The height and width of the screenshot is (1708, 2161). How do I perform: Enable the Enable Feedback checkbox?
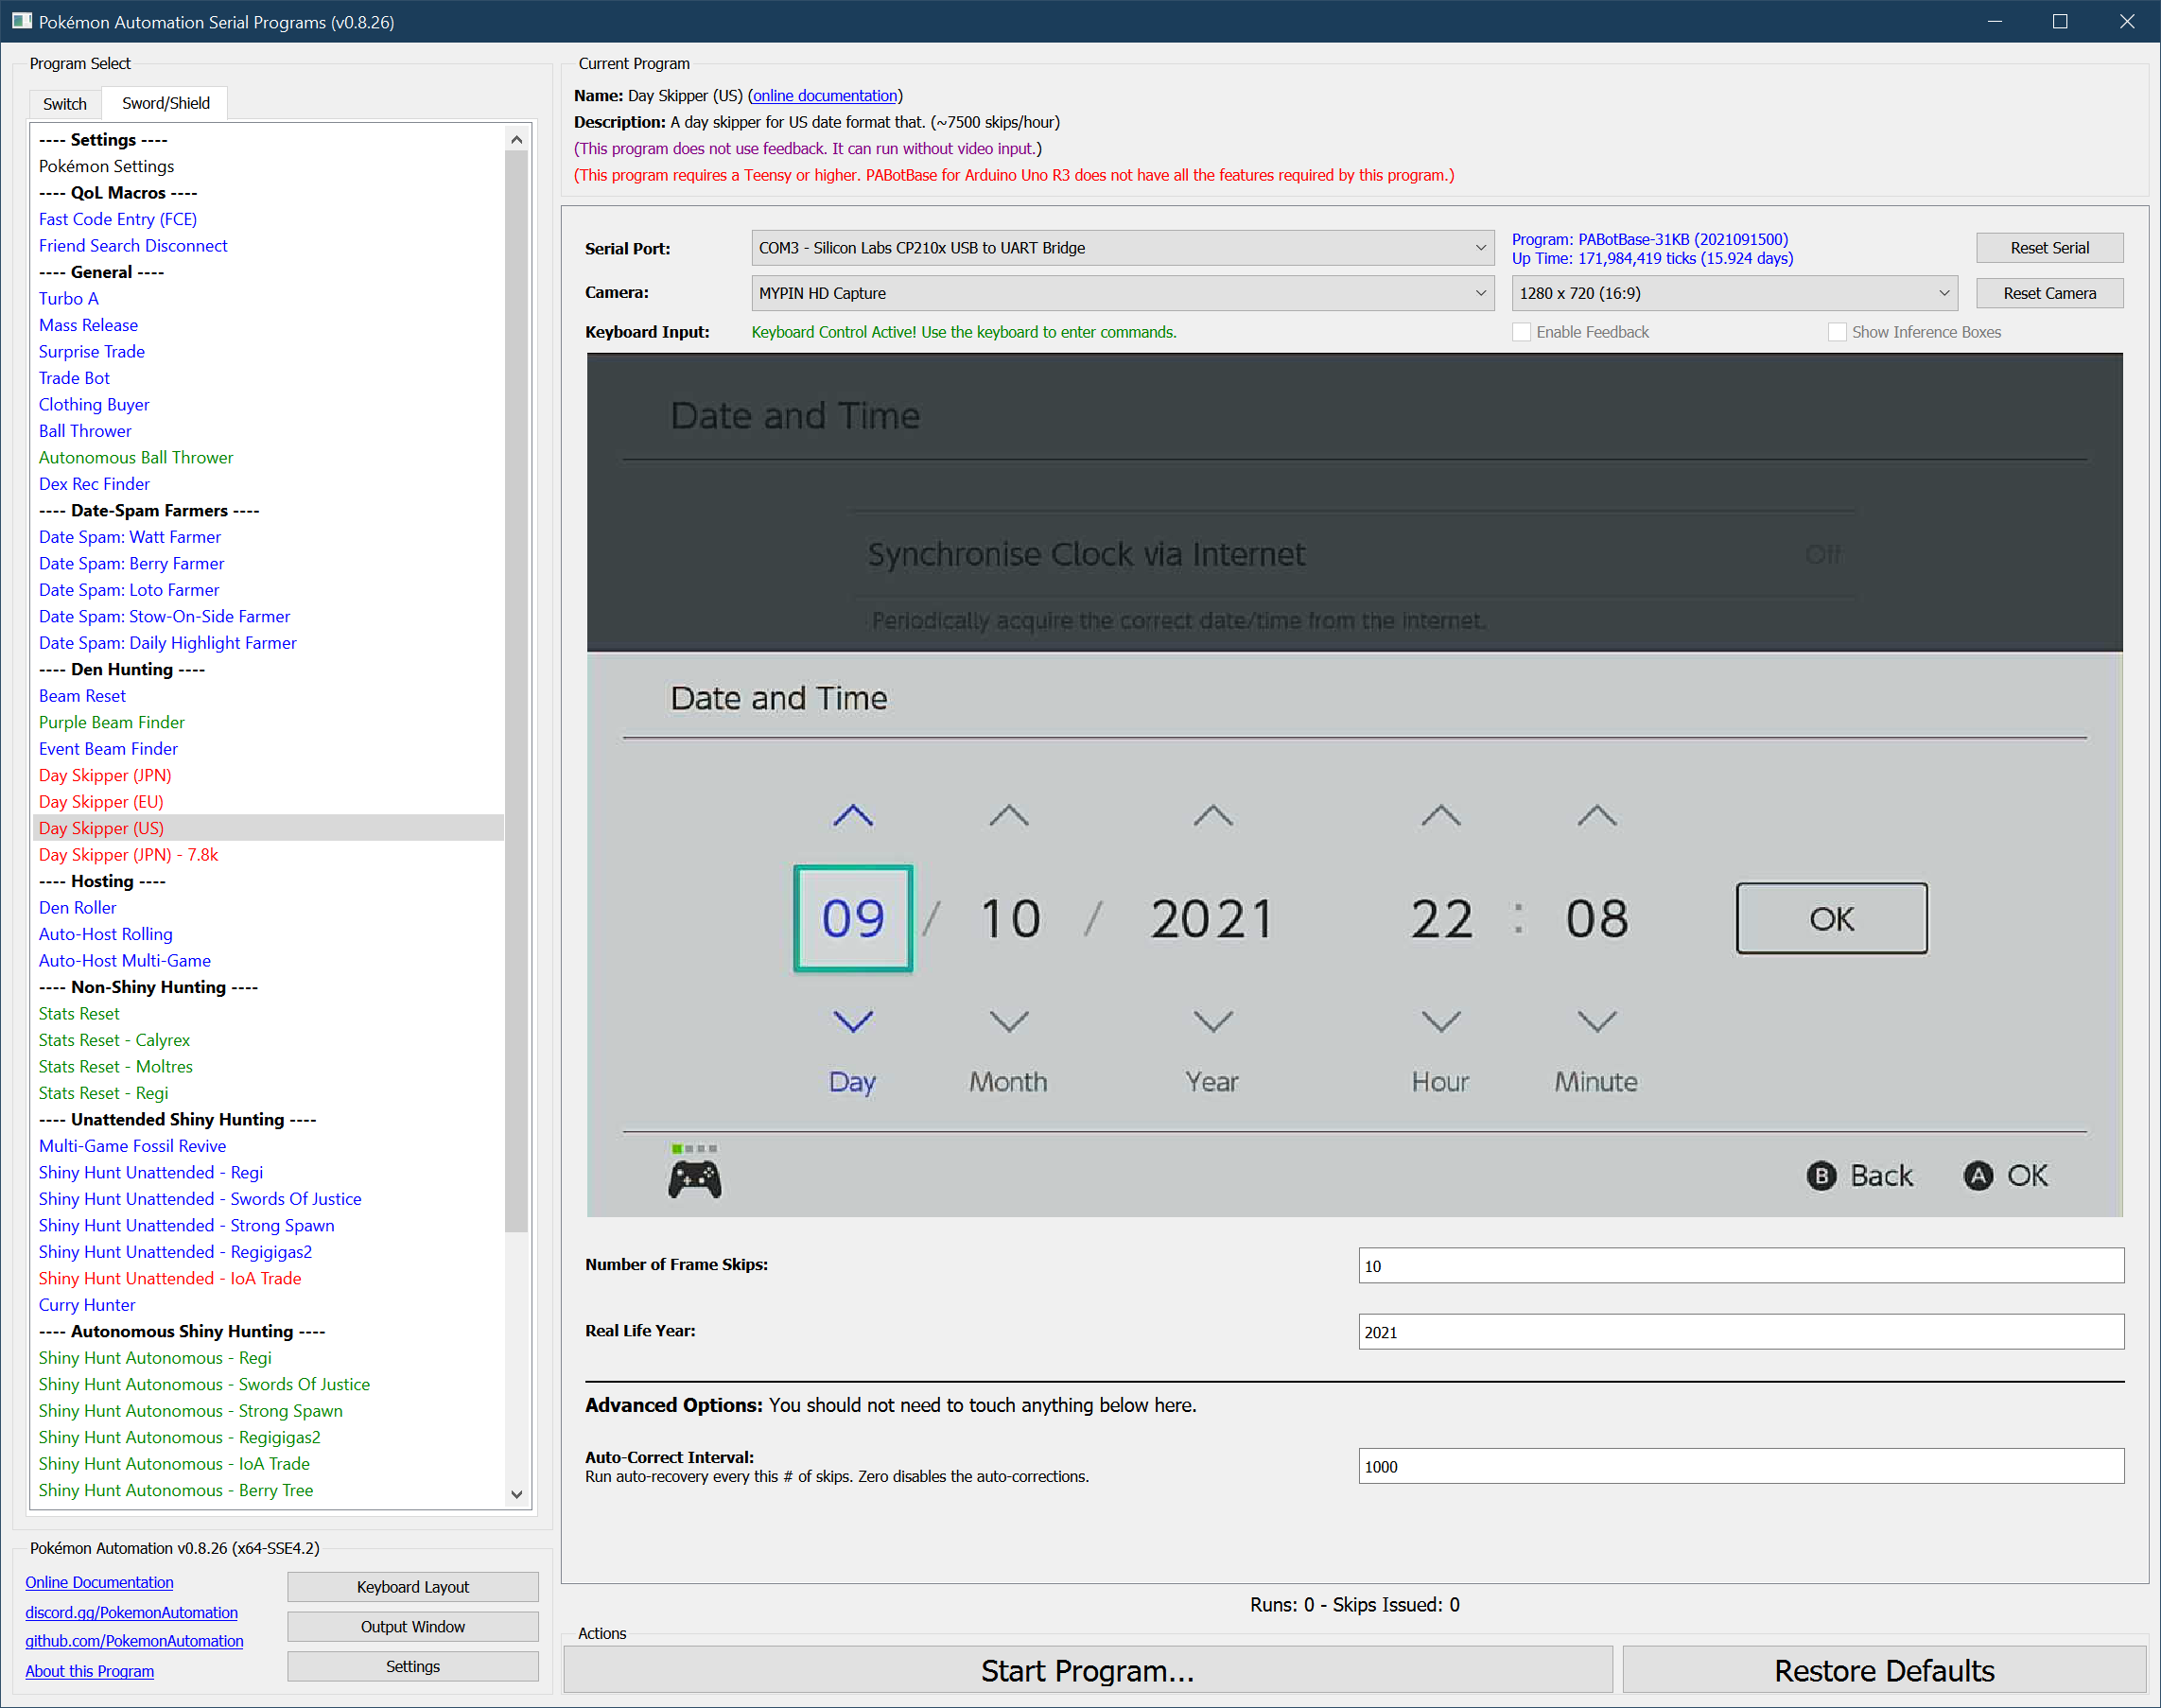(x=1522, y=332)
